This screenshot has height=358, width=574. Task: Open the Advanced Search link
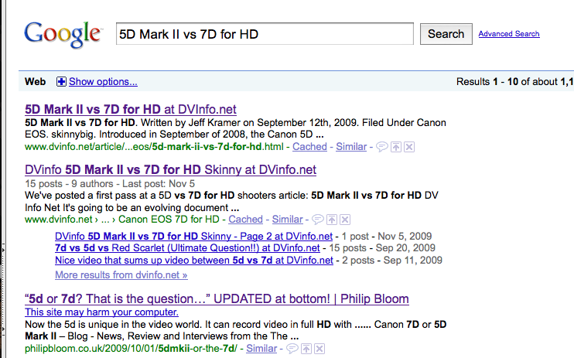coord(509,34)
